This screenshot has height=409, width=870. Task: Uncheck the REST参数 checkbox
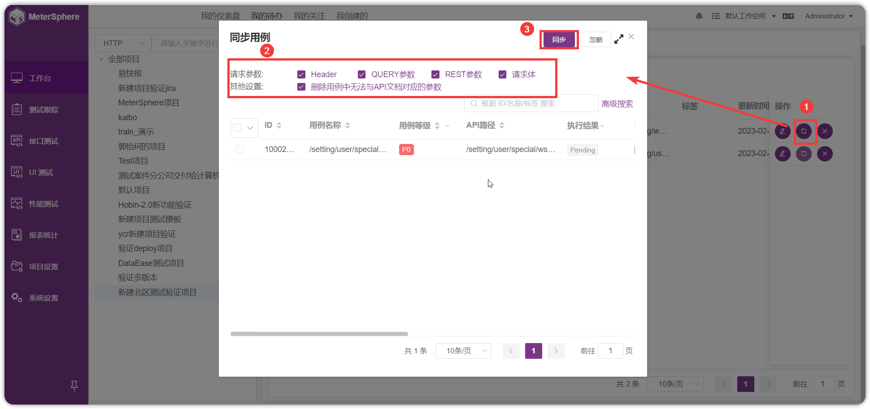click(435, 74)
